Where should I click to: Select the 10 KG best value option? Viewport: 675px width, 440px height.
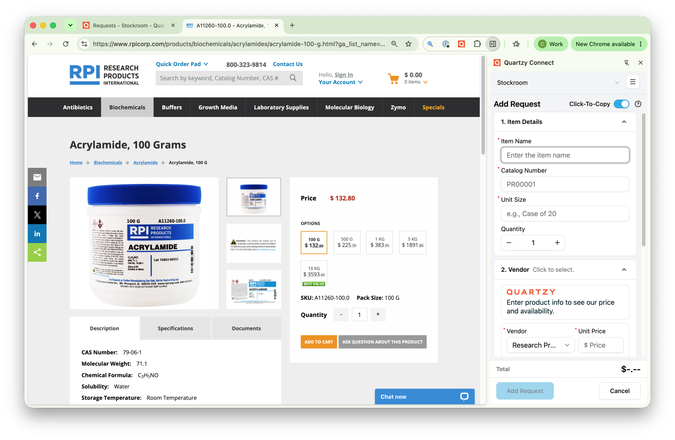point(314,273)
